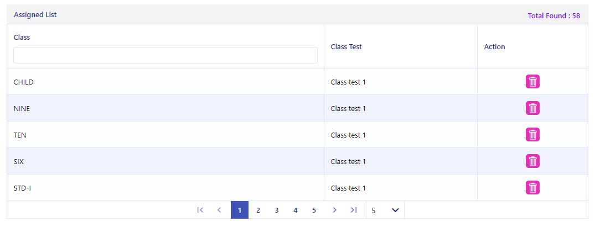This screenshot has height=232, width=595.
Task: Select current page 1 button
Action: point(240,210)
